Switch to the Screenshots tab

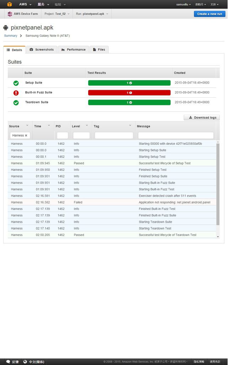42,50
